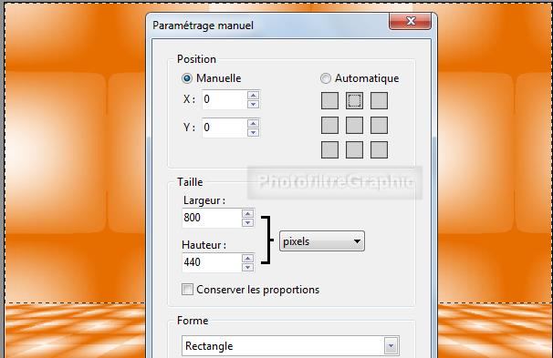Screen dimensions: 553x358
Task: Open the pixels unit dropdown
Action: click(x=322, y=241)
